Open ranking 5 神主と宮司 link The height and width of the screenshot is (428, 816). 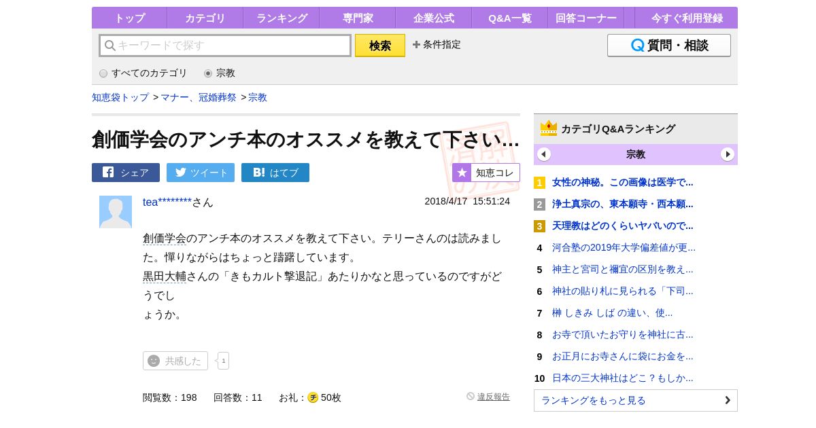[622, 269]
